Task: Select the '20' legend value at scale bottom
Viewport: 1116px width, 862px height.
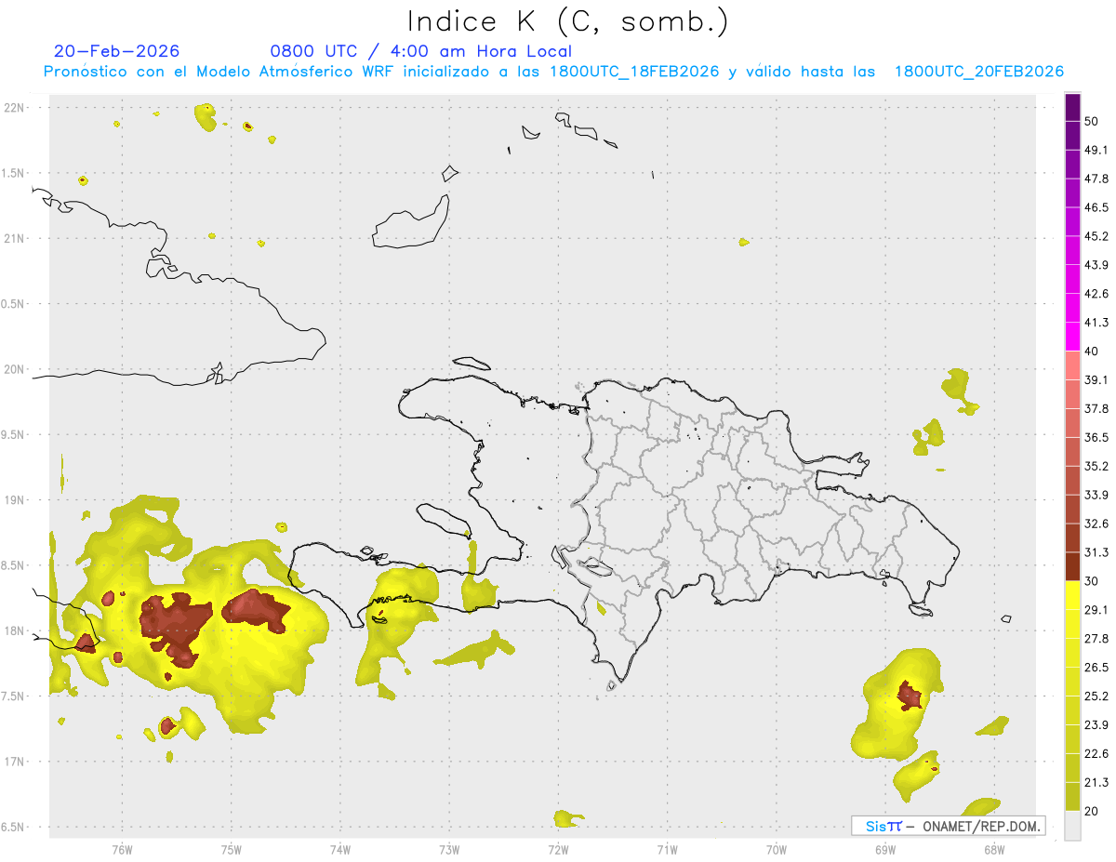Action: coord(1092,812)
